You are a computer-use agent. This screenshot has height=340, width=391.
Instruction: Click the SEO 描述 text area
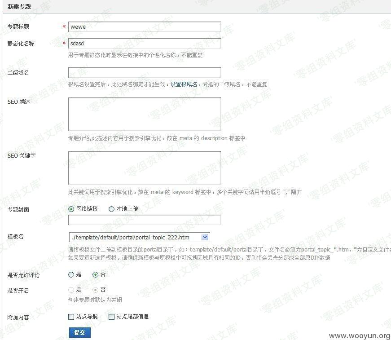tap(144, 114)
